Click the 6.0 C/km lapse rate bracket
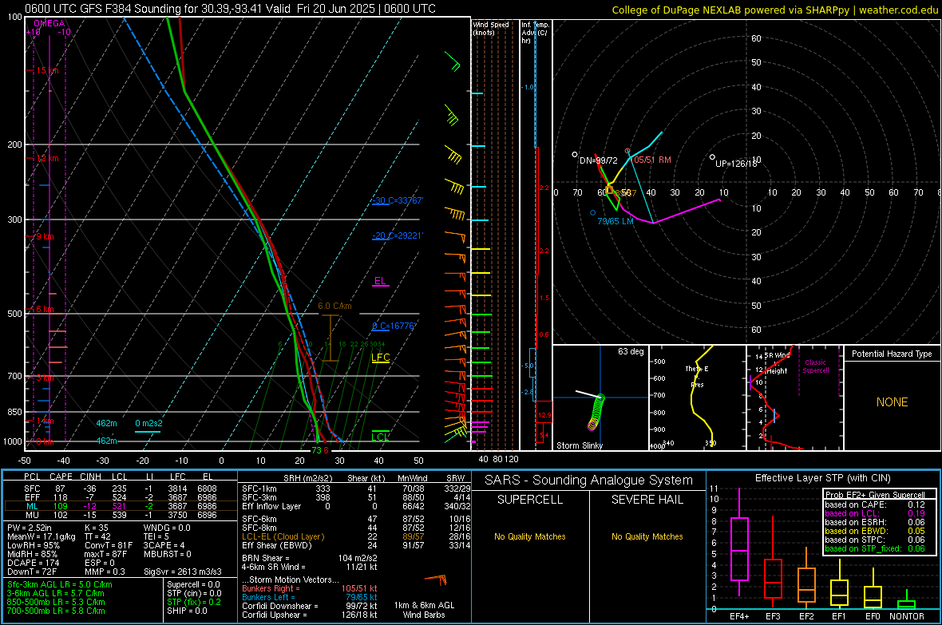 330,337
